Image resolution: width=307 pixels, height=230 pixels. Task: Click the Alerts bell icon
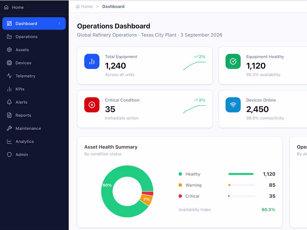pyautogui.click(x=9, y=102)
